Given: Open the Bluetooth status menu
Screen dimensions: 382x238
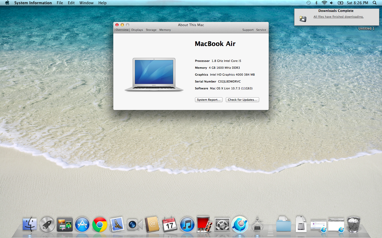Looking at the screenshot, I should click(316, 3).
